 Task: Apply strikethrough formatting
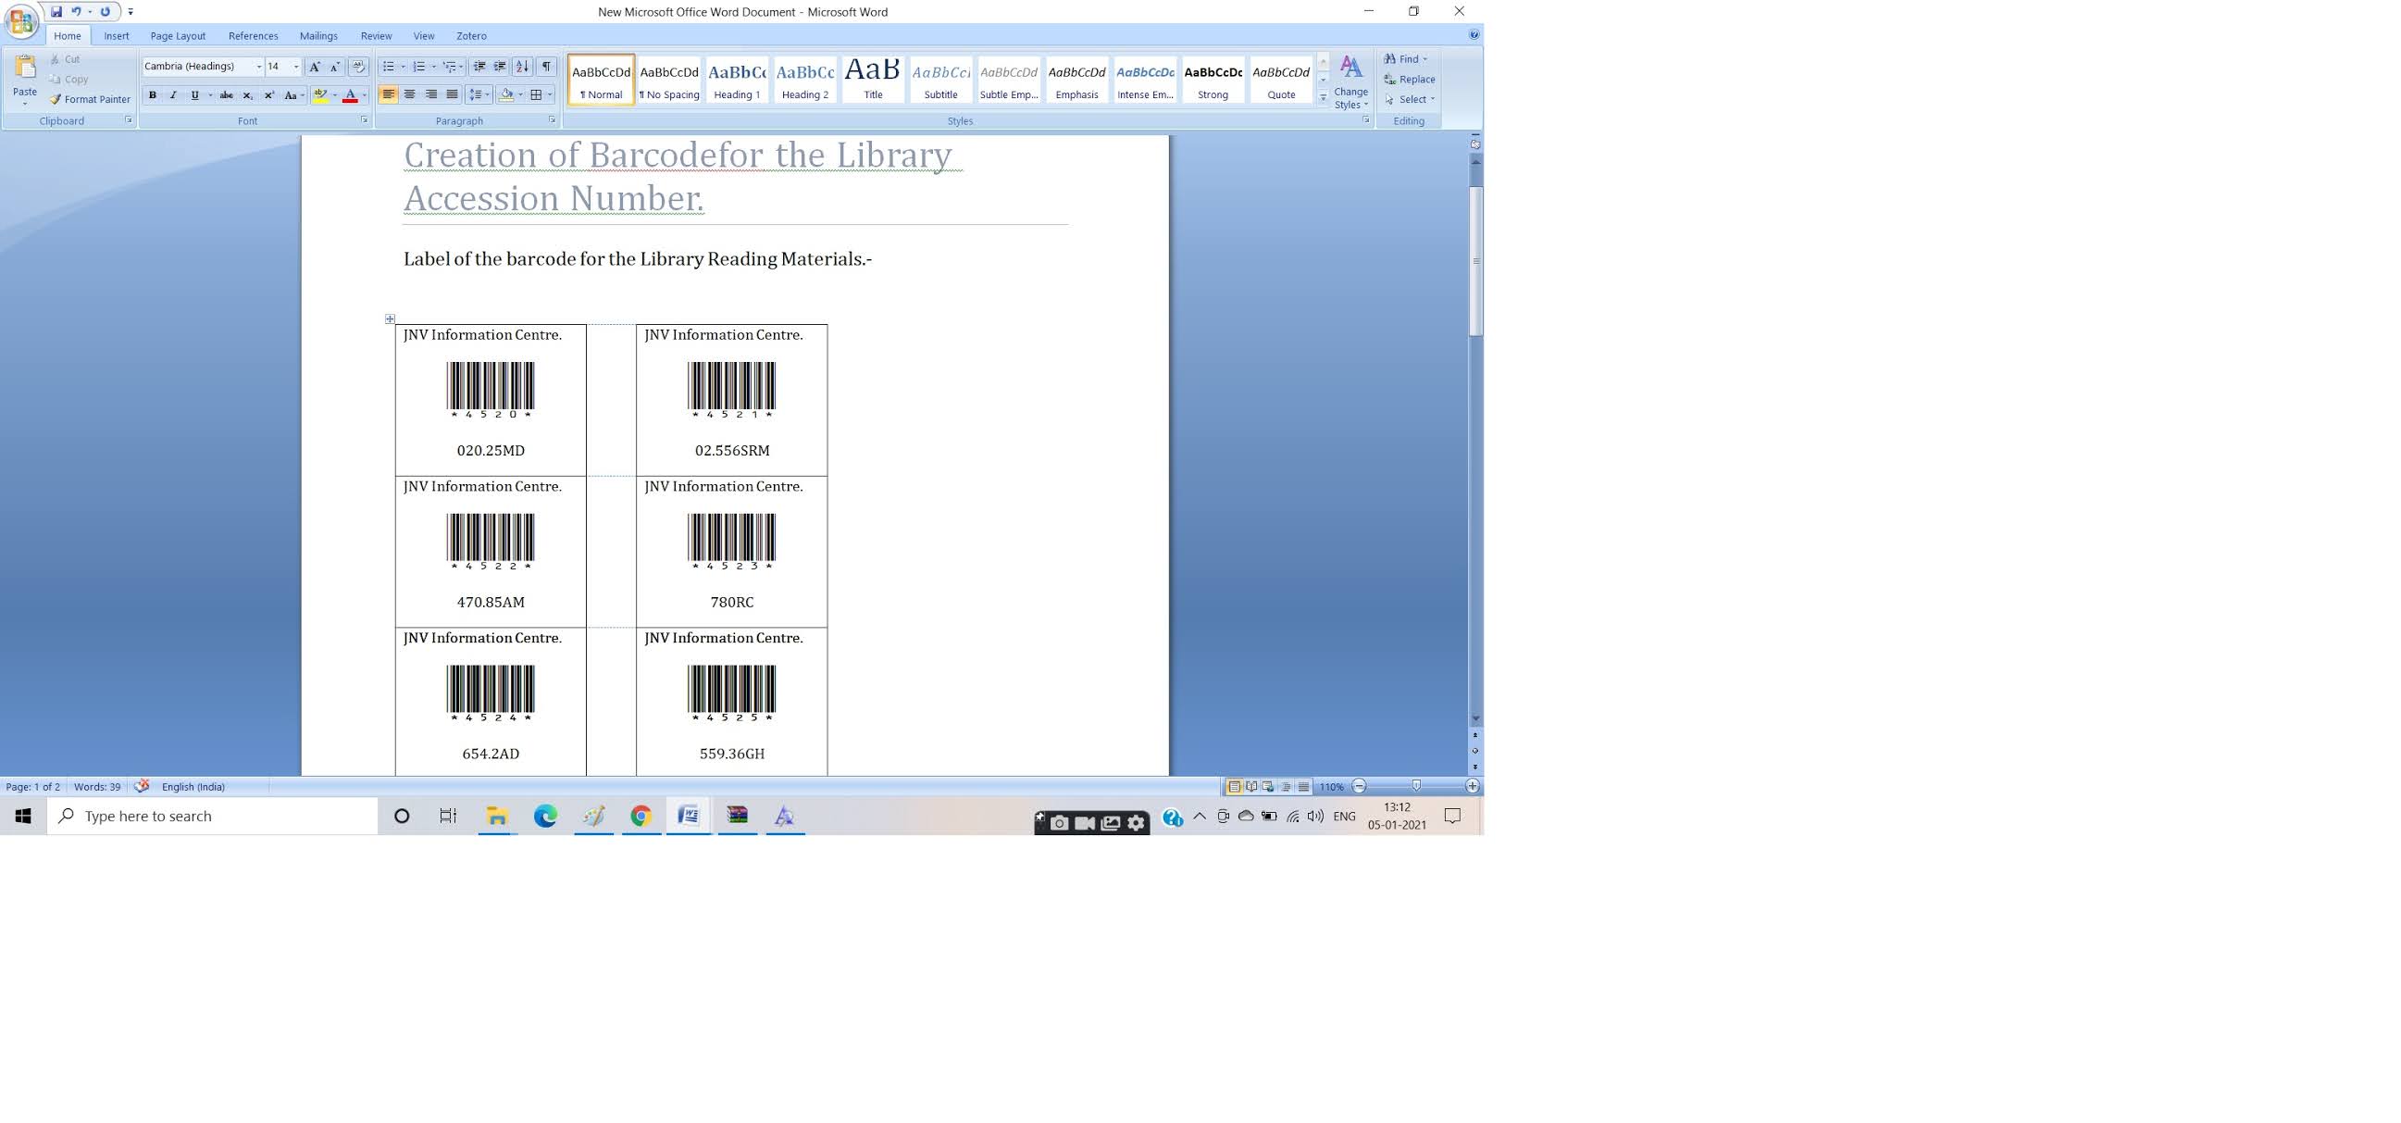[226, 95]
